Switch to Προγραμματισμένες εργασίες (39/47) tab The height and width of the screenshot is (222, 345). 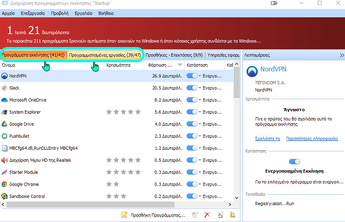point(105,55)
